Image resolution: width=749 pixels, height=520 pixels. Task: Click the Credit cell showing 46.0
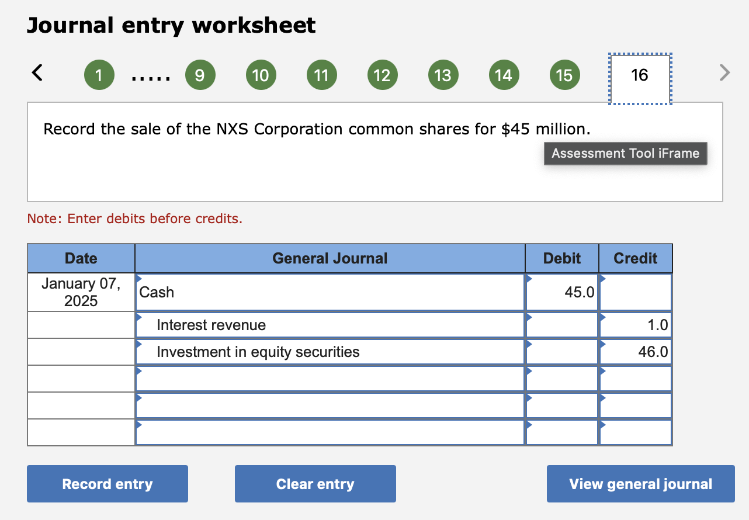[635, 352]
